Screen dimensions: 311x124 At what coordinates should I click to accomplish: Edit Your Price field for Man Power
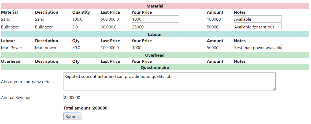tap(155, 48)
